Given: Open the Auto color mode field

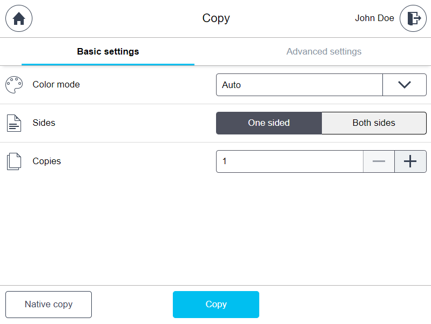Looking at the screenshot, I should coord(299,85).
